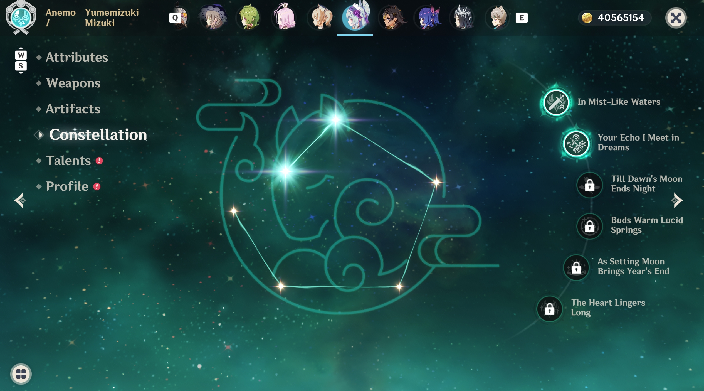The image size is (704, 391).
Task: Click the Q previous-character key hint
Action: pyautogui.click(x=175, y=18)
